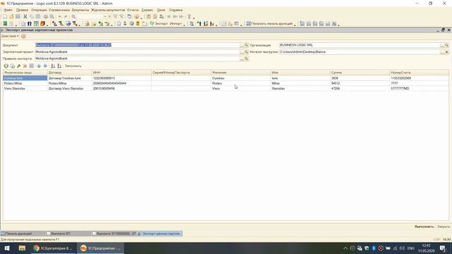Click the New document icon in main toolbar
Image resolution: width=452 pixels, height=254 pixels.
5,16
